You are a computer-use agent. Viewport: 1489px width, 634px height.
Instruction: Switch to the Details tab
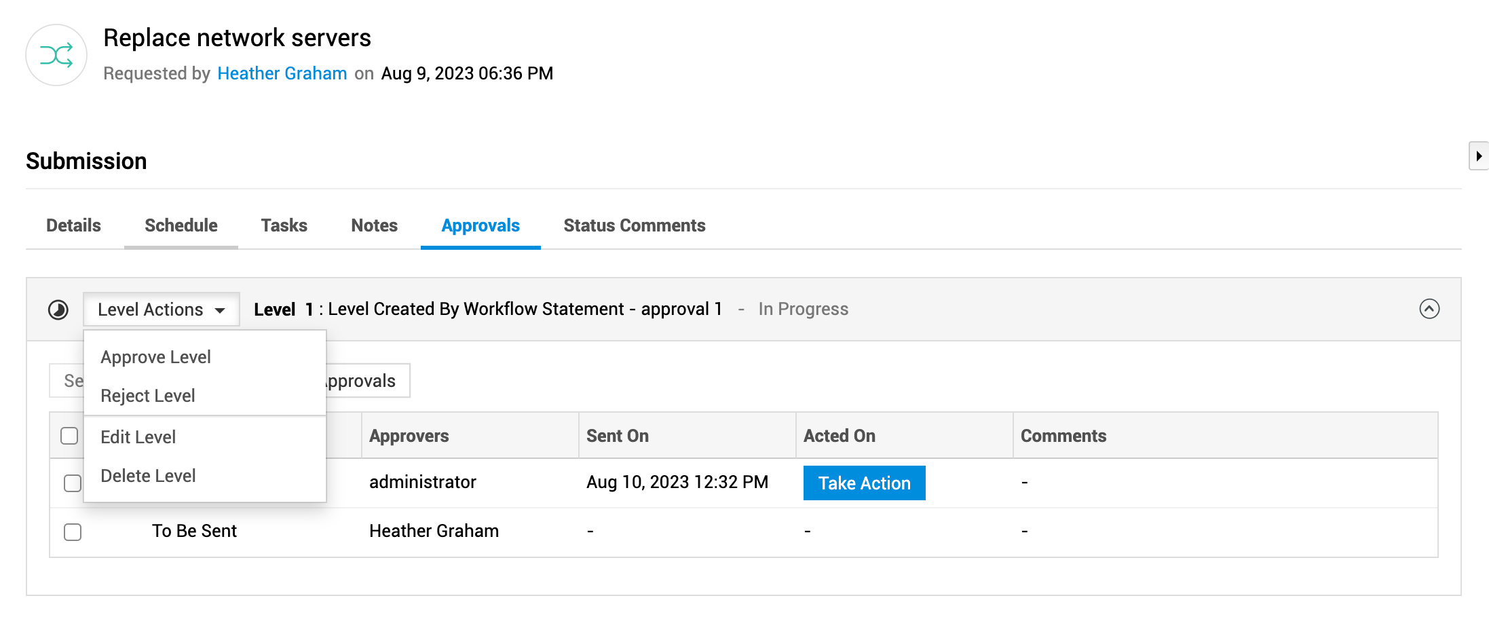click(x=73, y=225)
